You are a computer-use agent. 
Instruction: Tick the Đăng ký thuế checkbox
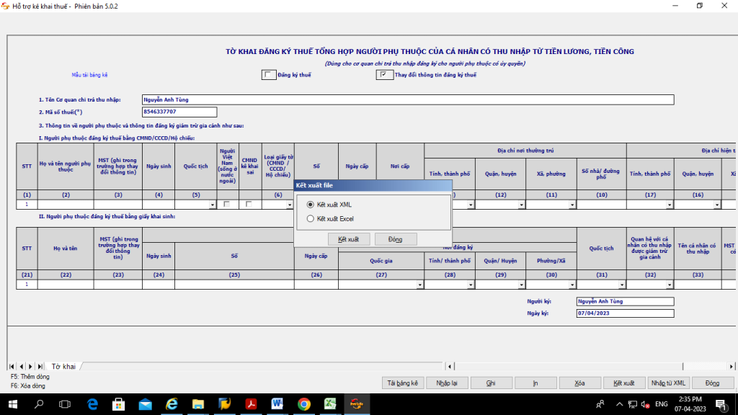click(268, 75)
